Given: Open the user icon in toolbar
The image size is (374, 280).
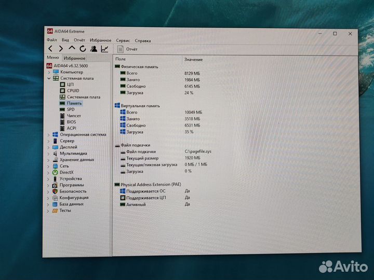Looking at the screenshot, I should click(x=94, y=49).
